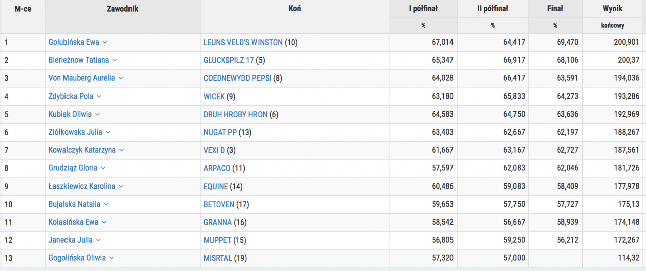
Task: Click the GLUCKSPILZ 17 horse link
Action: tap(228, 60)
